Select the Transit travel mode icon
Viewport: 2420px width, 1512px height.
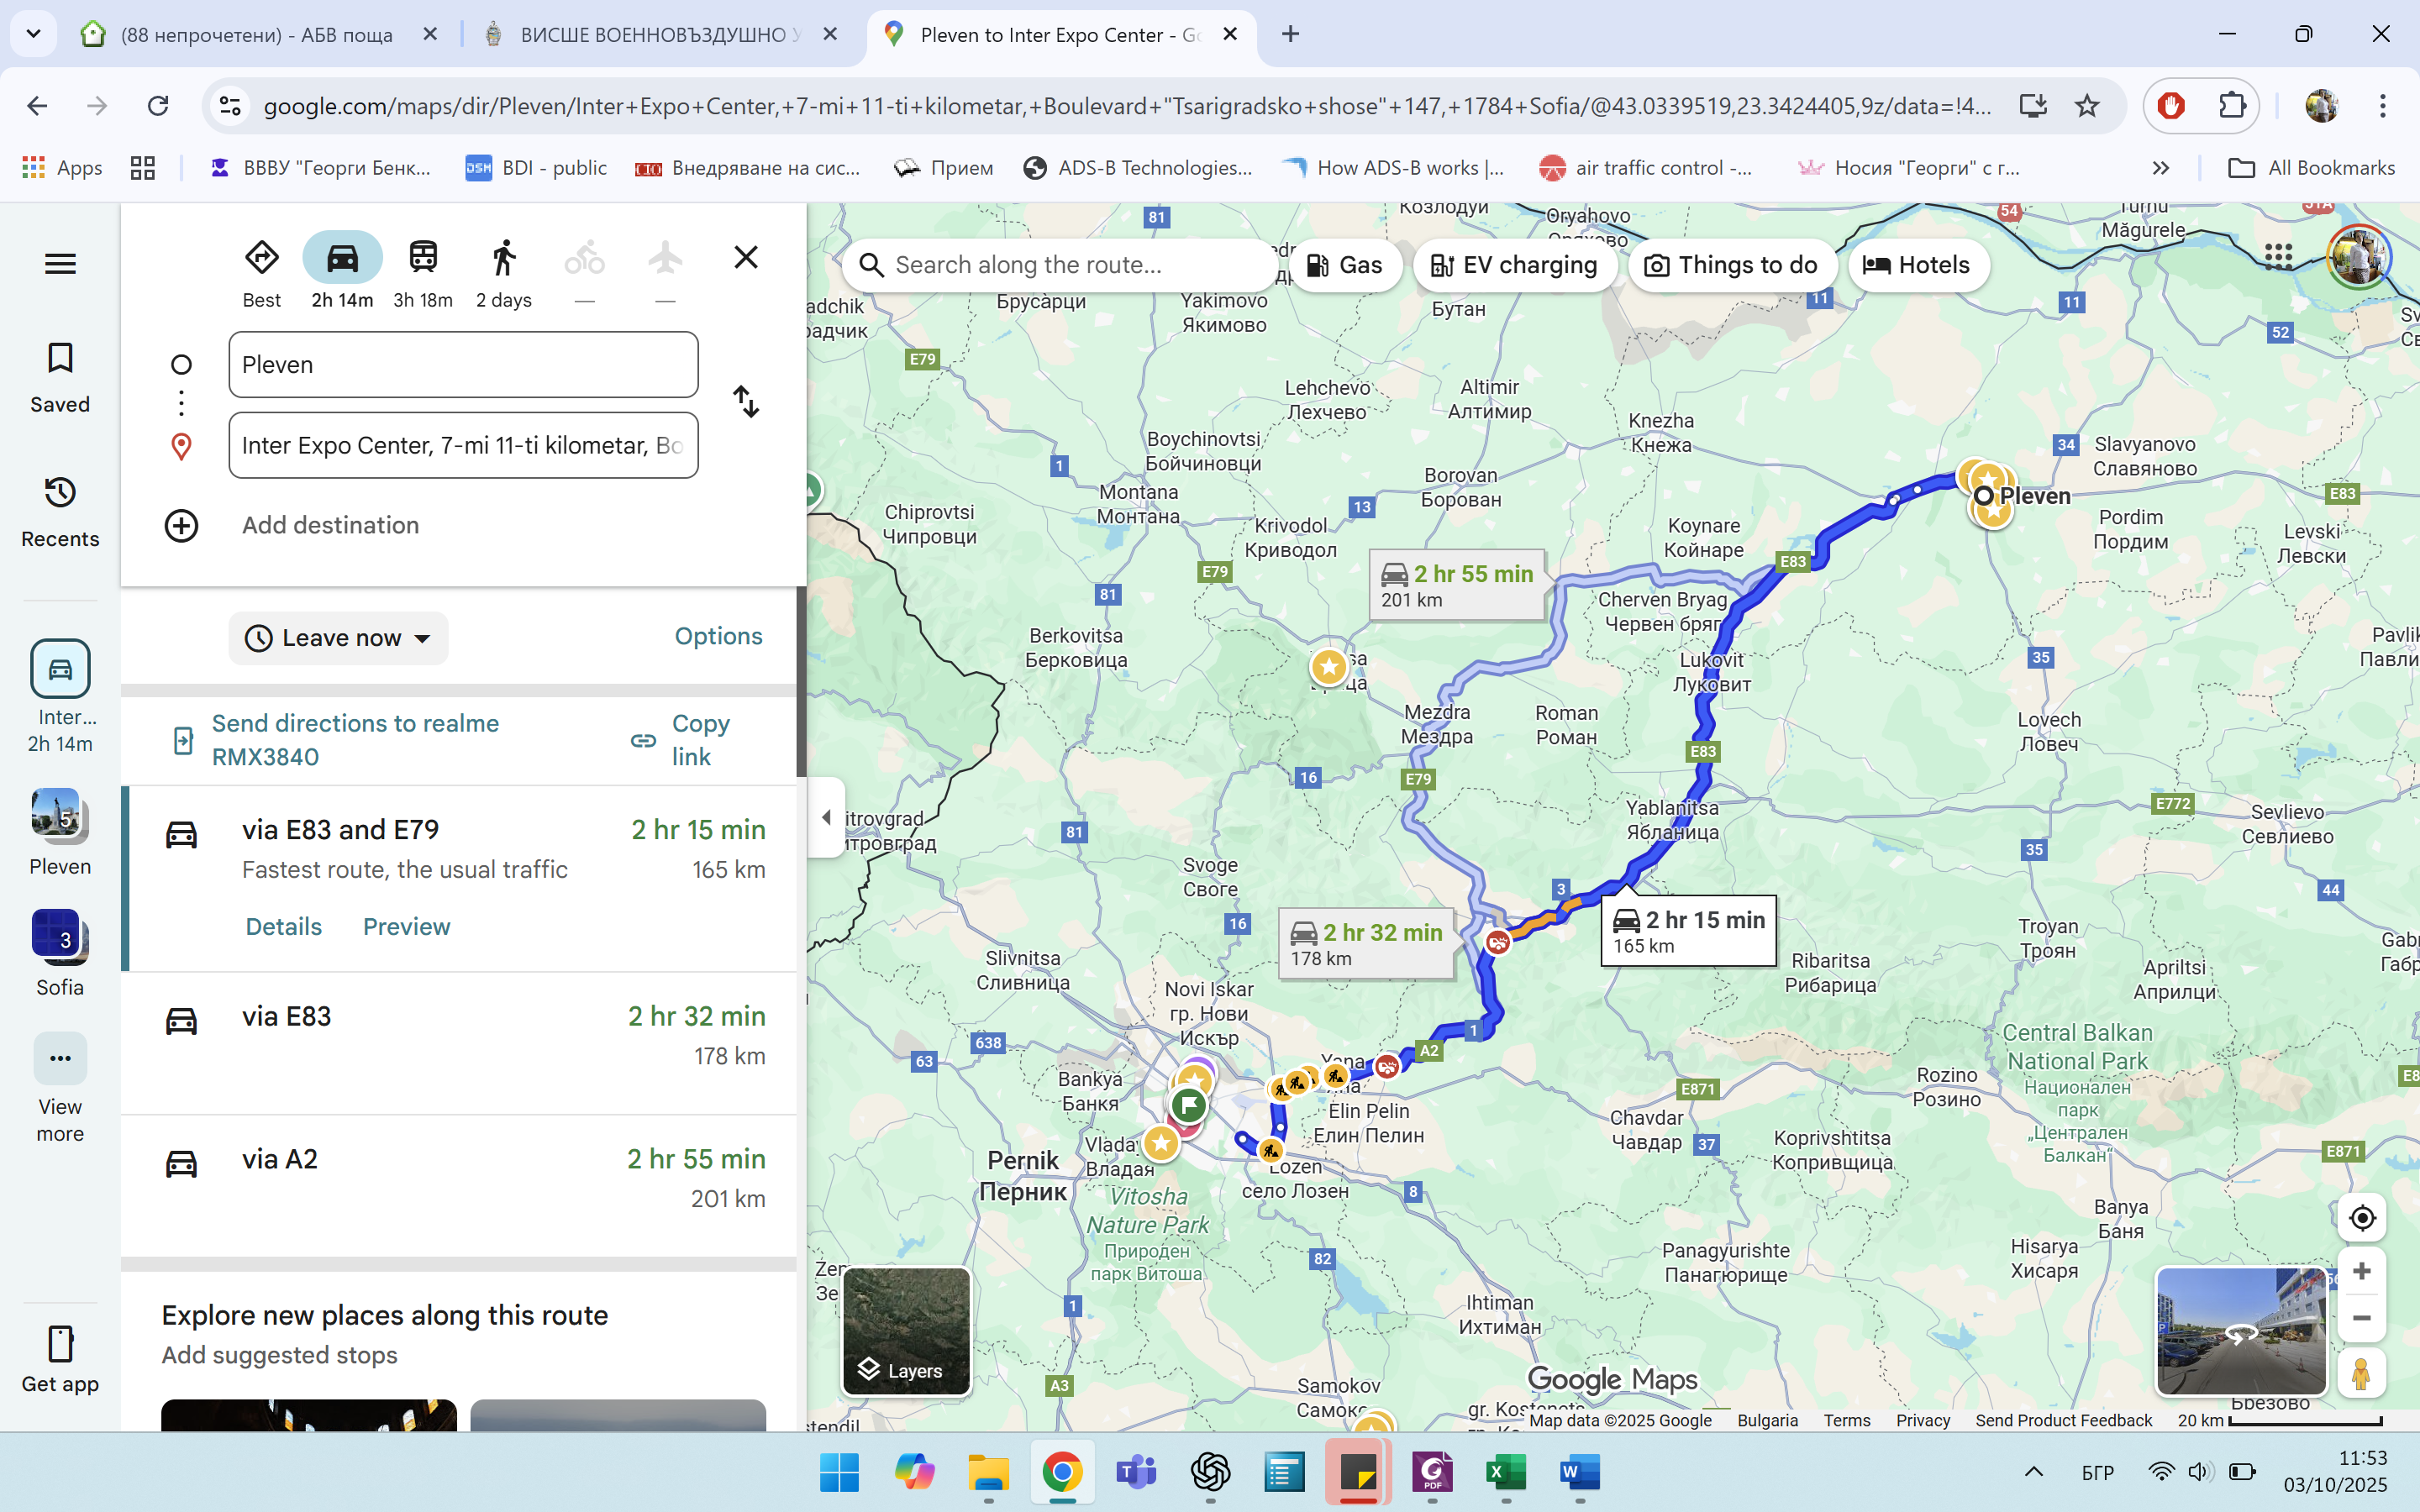(x=423, y=258)
